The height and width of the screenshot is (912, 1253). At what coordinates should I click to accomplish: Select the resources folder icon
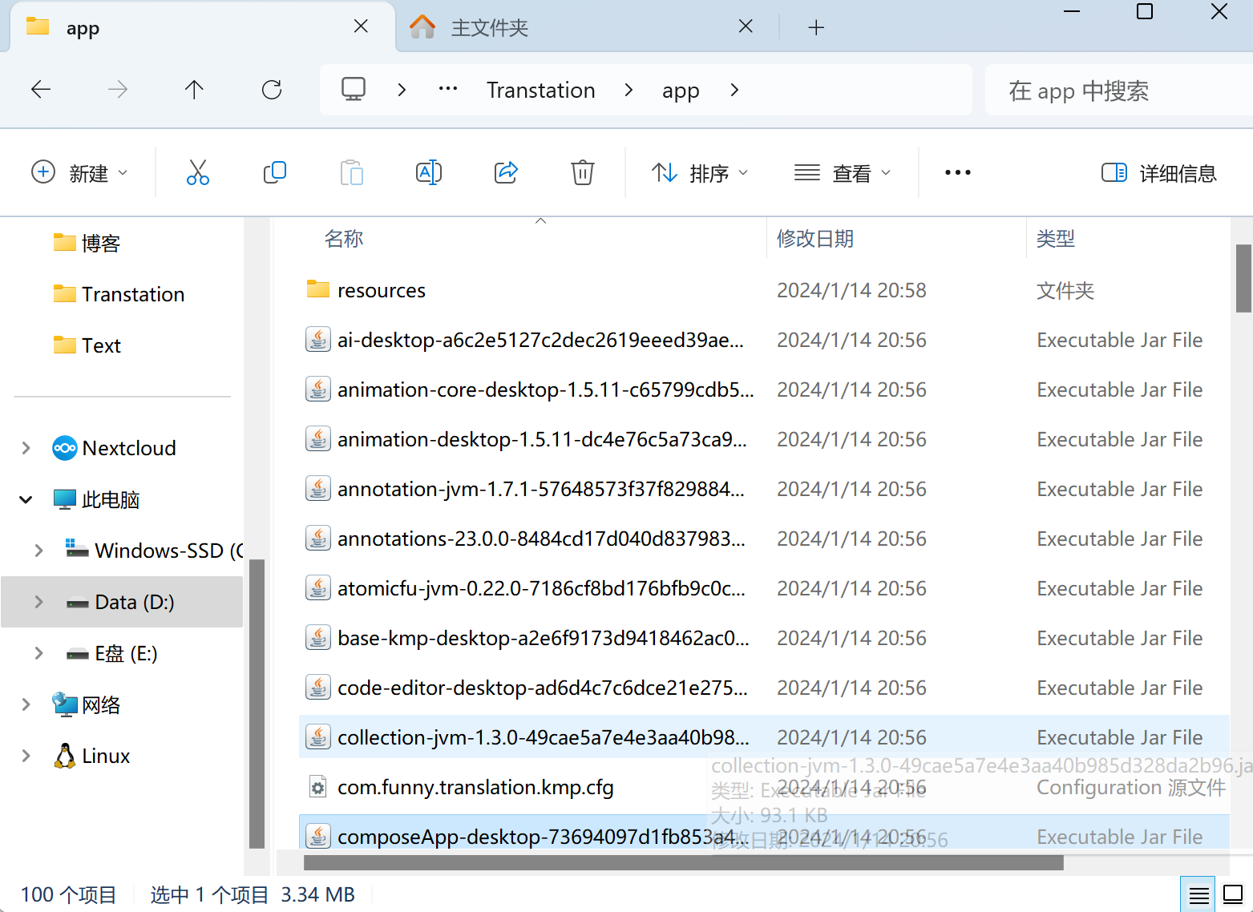pyautogui.click(x=318, y=289)
